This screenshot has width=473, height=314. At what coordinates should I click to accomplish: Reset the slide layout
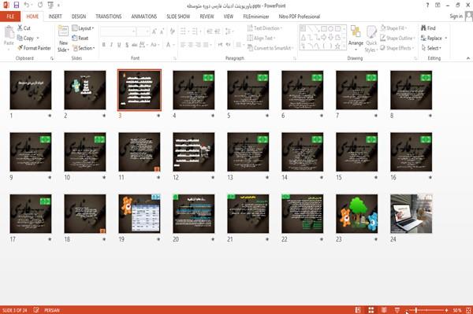coord(80,39)
